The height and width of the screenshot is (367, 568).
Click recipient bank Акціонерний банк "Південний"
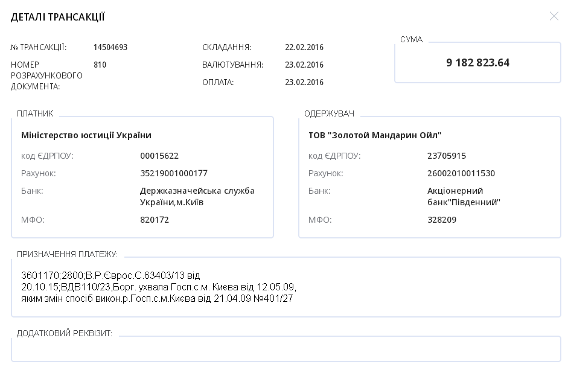point(464,196)
